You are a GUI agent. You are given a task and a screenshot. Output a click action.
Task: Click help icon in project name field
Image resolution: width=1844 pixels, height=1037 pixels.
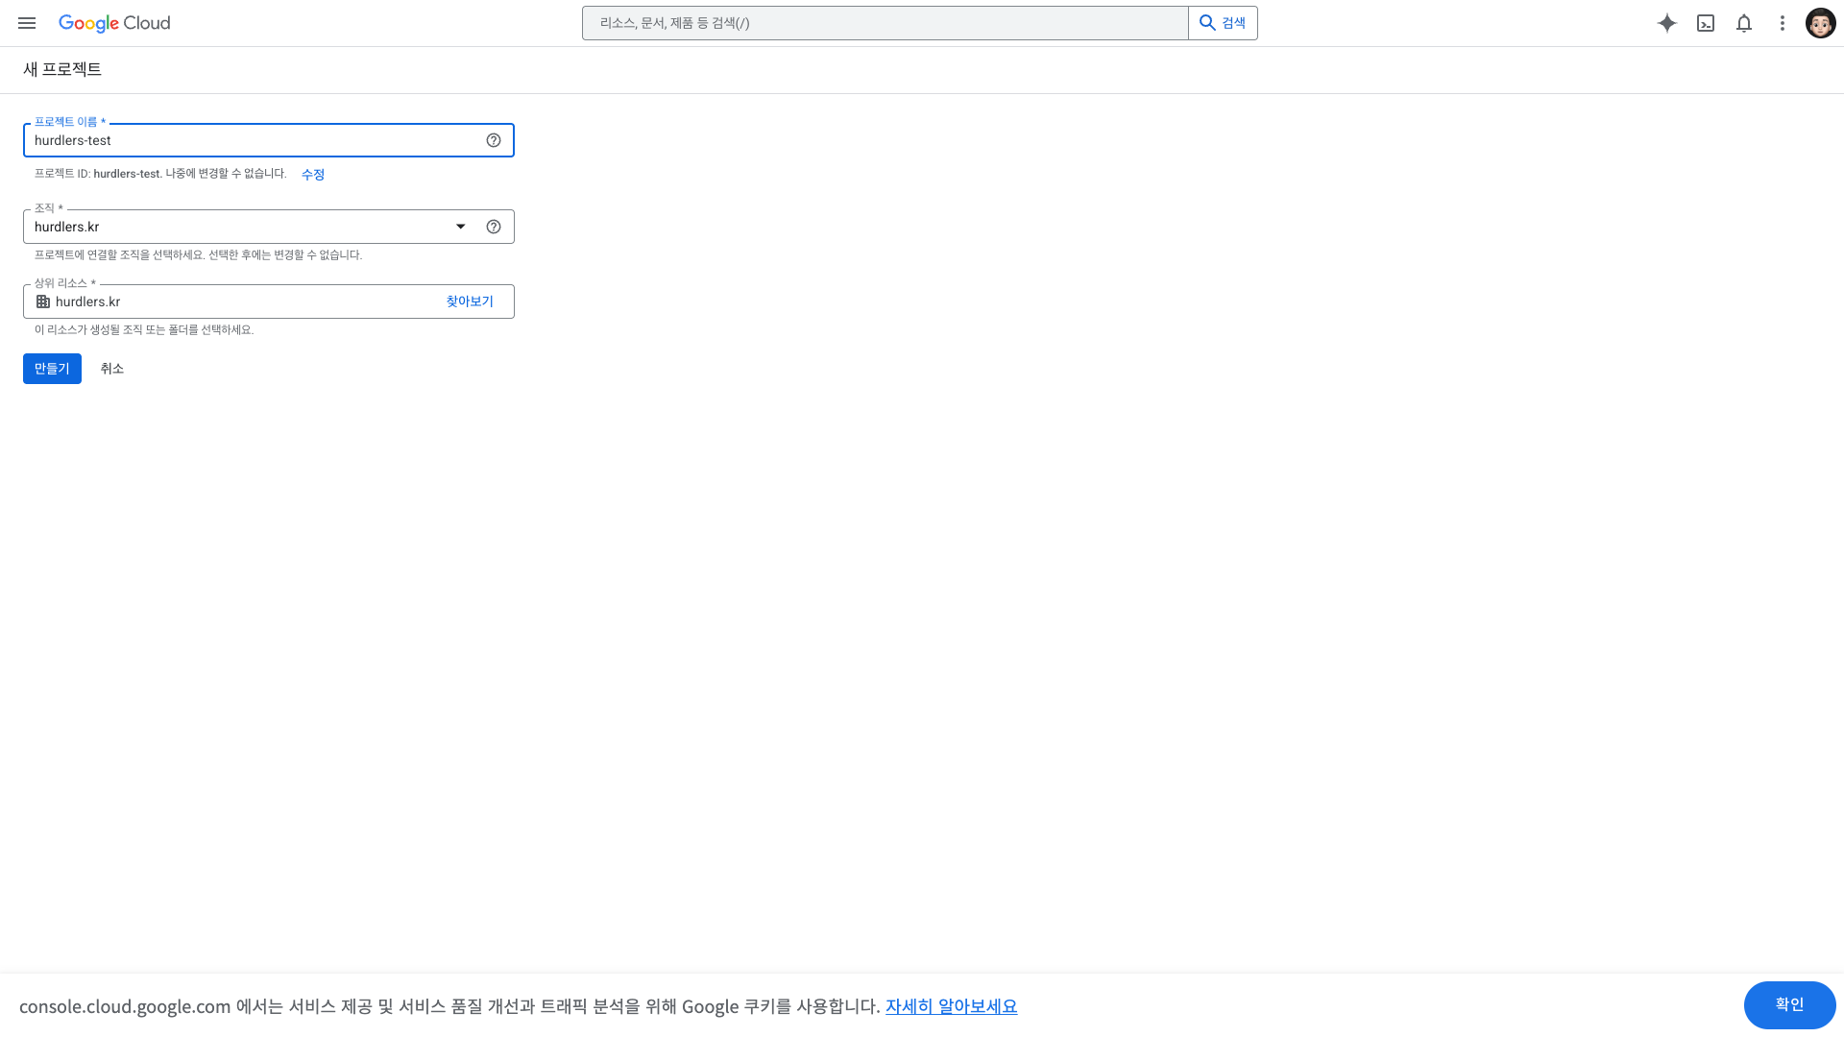494,140
